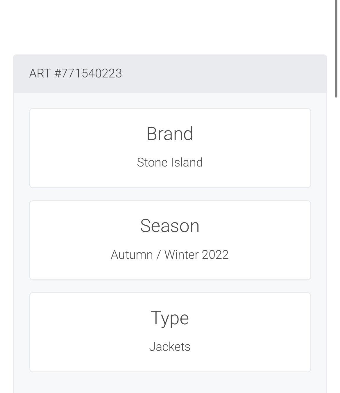Click the vertical scrollbar thumb

click(x=336, y=48)
